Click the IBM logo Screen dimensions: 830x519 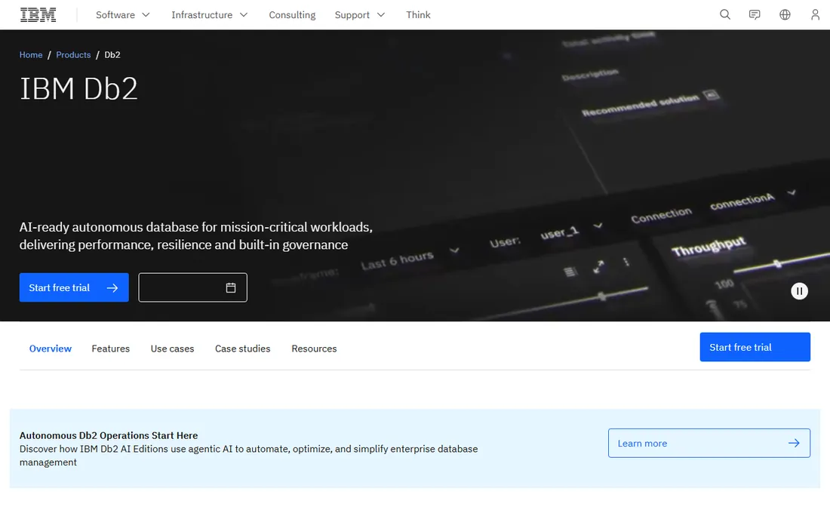[38, 15]
